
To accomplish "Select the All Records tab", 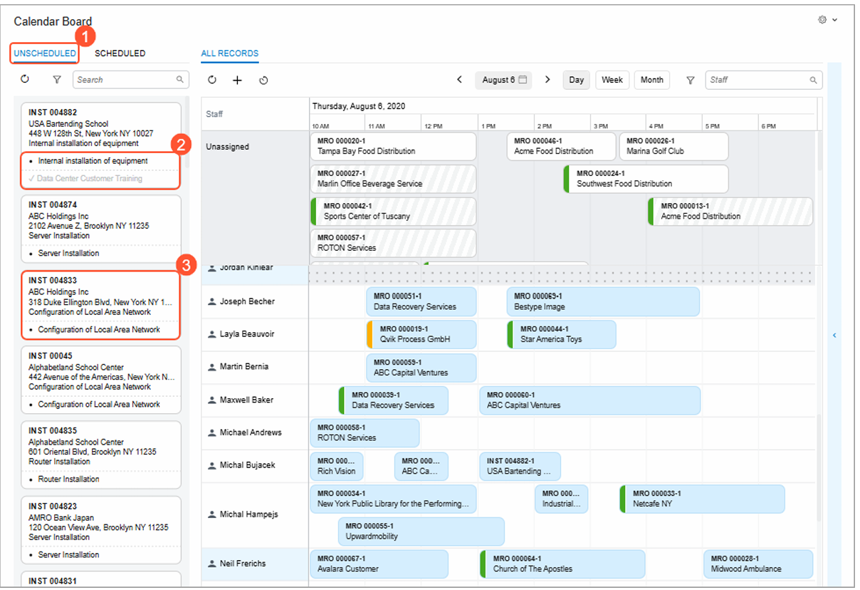I will pyautogui.click(x=229, y=53).
